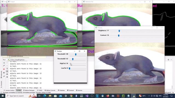Expand hidden system tray icons
The image size is (175, 98).
[149, 96]
